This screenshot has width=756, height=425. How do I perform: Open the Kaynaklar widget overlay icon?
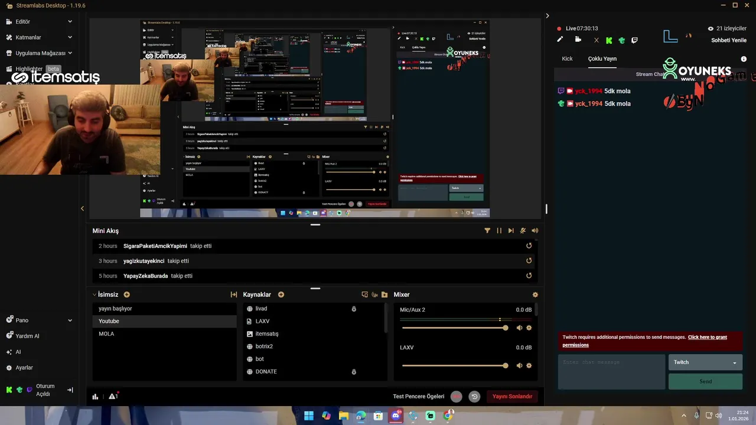364,295
